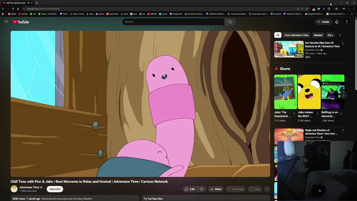Open the YouTube hamburger guide menu

(x=6, y=22)
